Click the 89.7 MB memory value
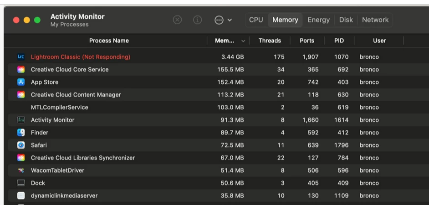Viewport: 429px width, 205px height. tap(232, 133)
